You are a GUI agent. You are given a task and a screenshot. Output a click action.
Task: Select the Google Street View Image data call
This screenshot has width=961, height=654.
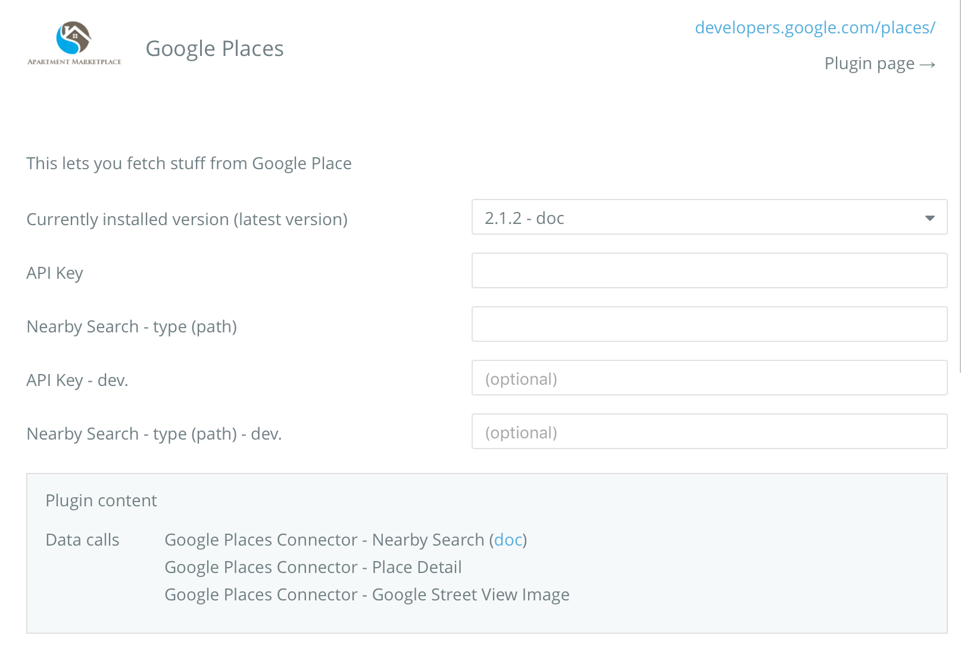tap(367, 594)
